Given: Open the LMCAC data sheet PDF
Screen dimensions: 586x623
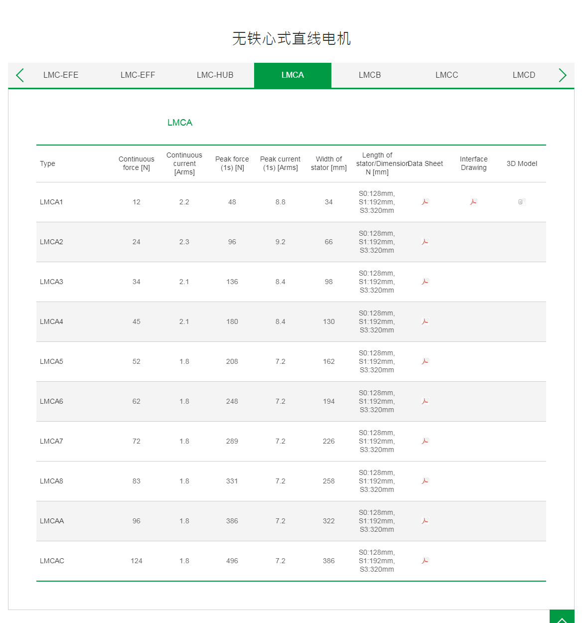Looking at the screenshot, I should tap(425, 561).
